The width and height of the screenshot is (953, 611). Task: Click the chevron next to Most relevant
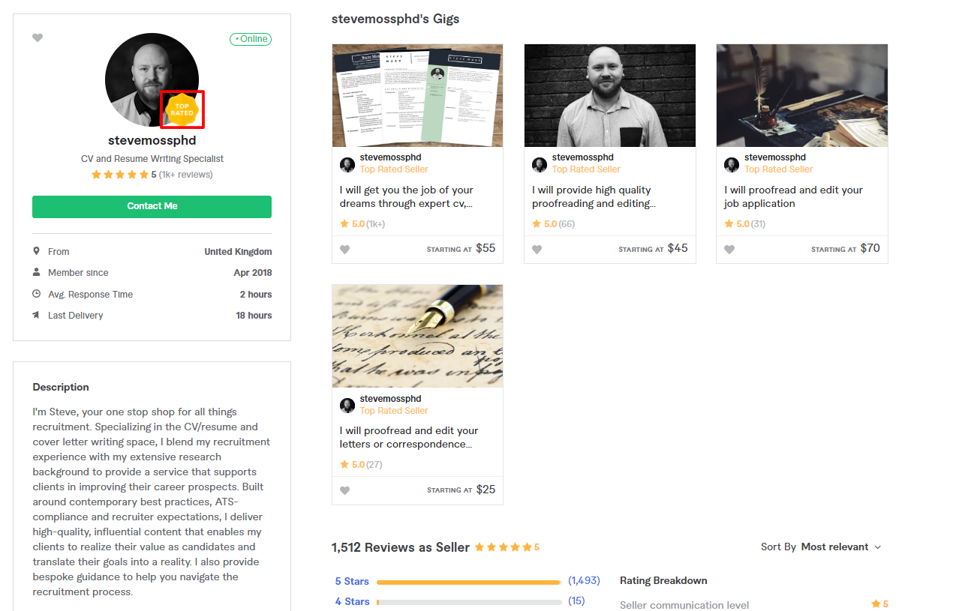878,547
